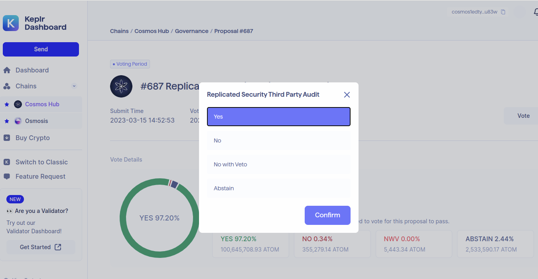Go to Chains in the breadcrumb
The width and height of the screenshot is (538, 279).
119,31
